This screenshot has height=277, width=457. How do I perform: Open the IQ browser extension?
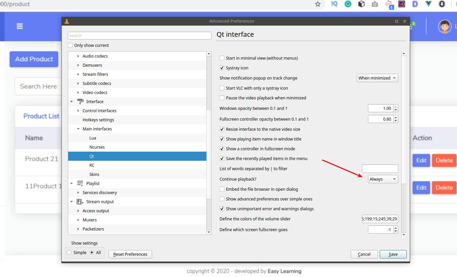(334, 4)
